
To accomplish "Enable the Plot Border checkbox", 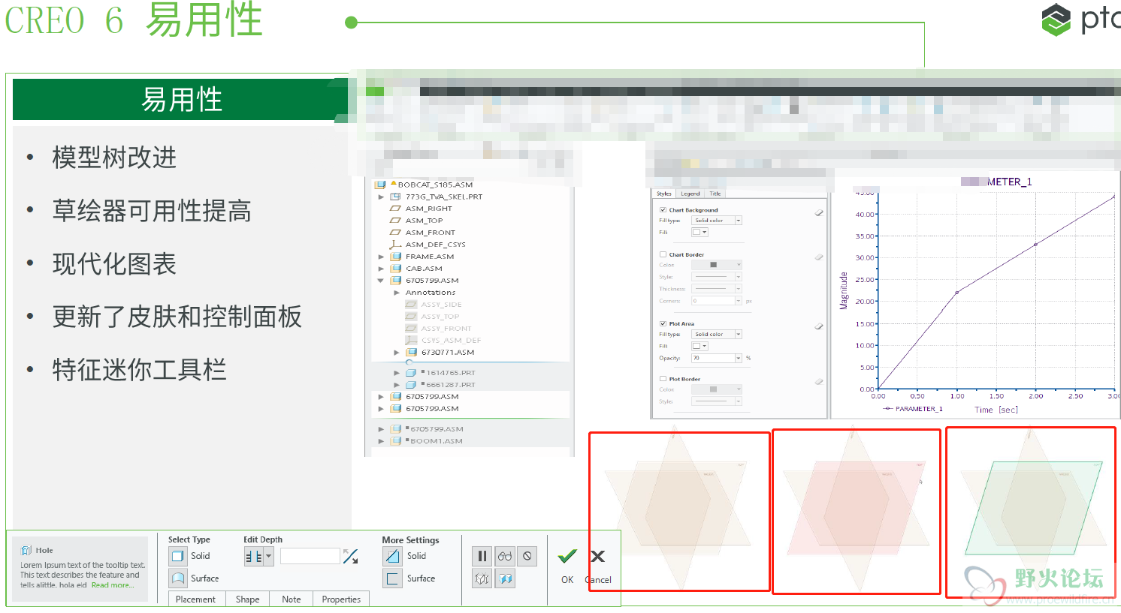I will pos(663,379).
